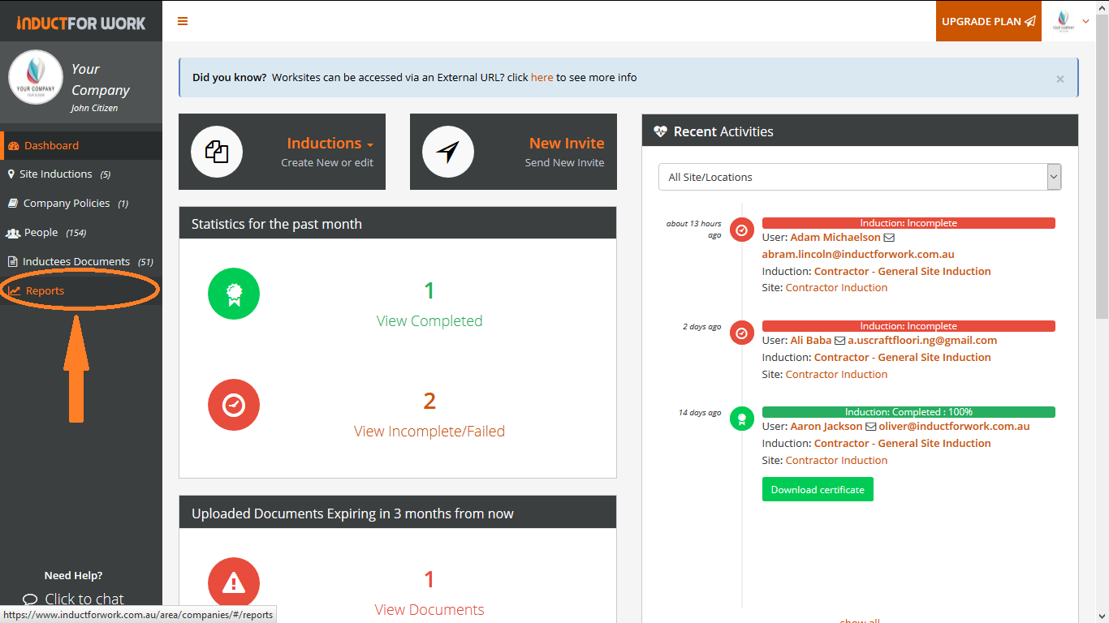1109x623 pixels.
Task: Open user Aaron Jackson
Action: click(x=826, y=427)
